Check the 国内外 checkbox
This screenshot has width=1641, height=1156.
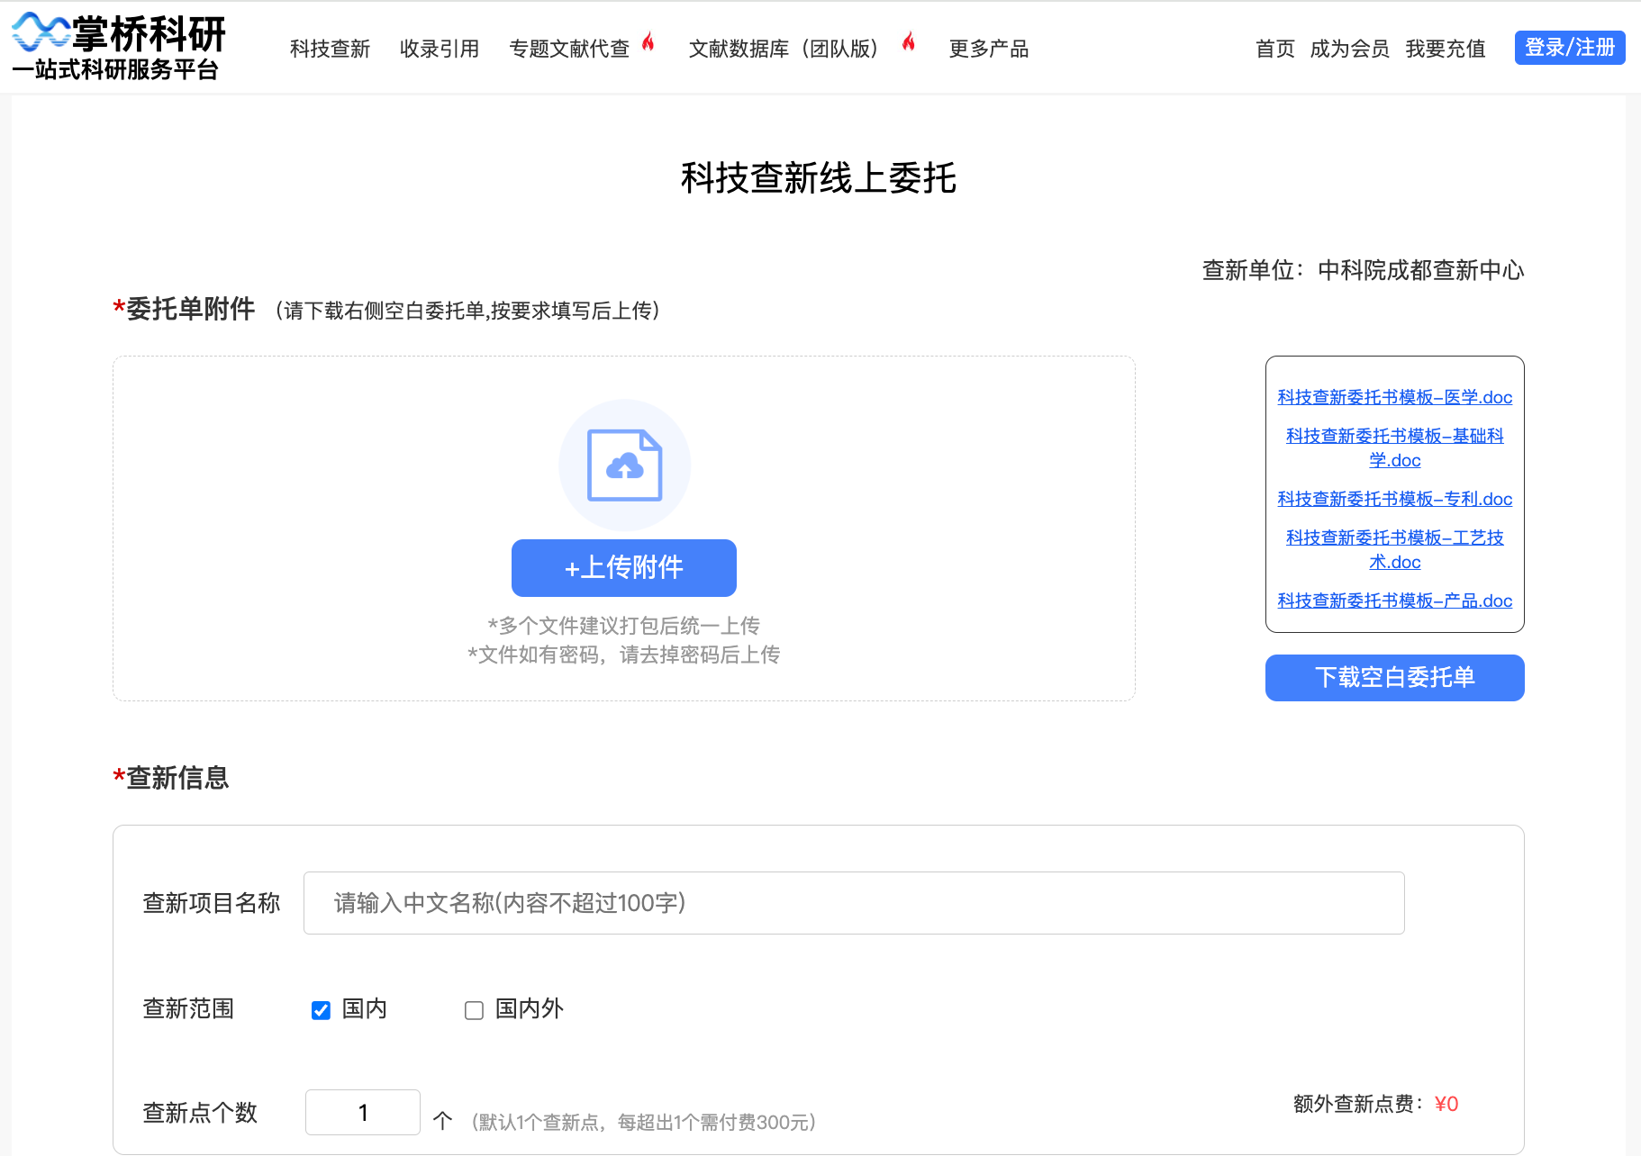pos(474,1010)
